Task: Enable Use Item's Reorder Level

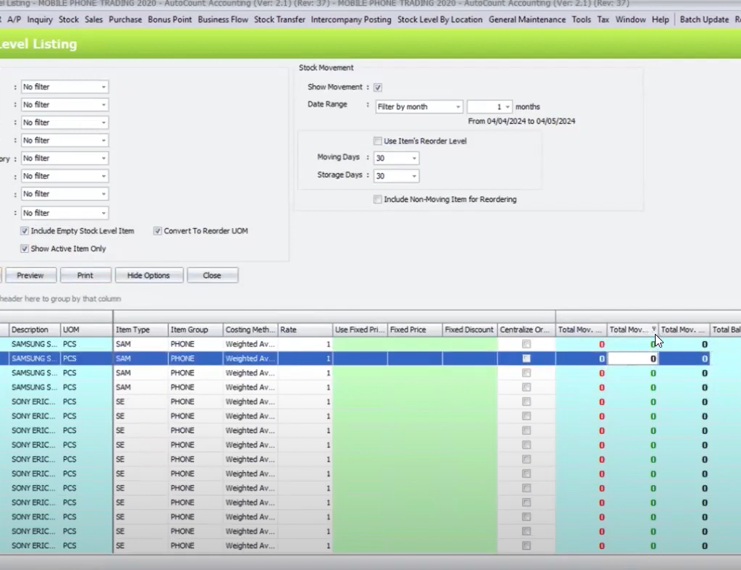Action: coord(378,141)
